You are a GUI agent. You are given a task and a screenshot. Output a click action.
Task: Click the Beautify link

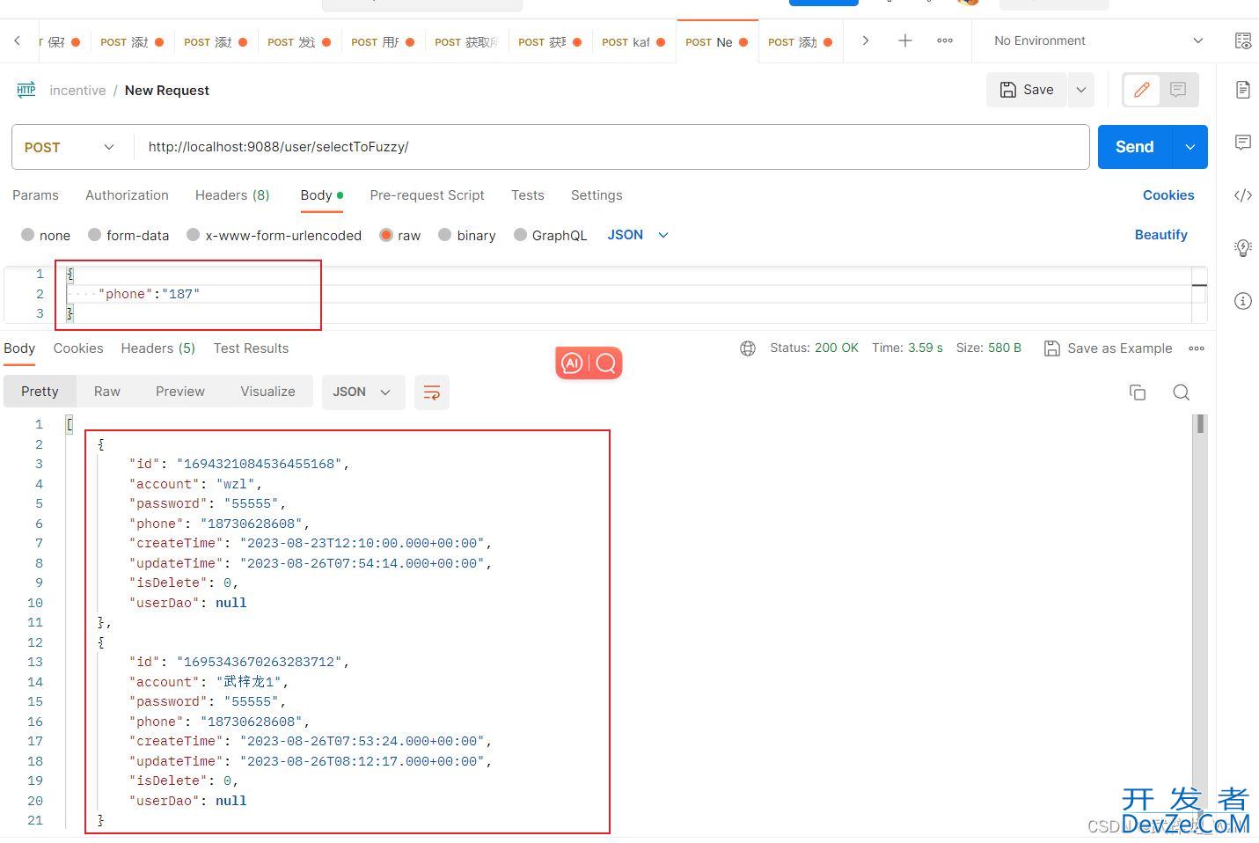click(1160, 235)
